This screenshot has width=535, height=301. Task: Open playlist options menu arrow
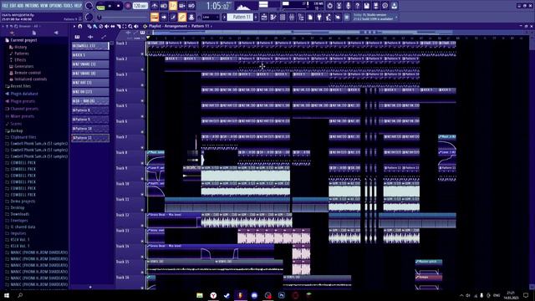(74, 26)
